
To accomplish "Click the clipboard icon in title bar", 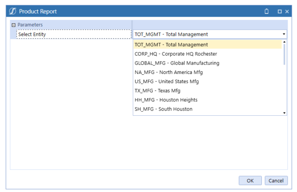I will tap(267, 11).
